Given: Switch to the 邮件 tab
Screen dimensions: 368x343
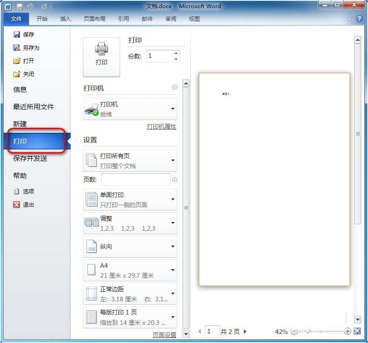Looking at the screenshot, I should [x=147, y=19].
